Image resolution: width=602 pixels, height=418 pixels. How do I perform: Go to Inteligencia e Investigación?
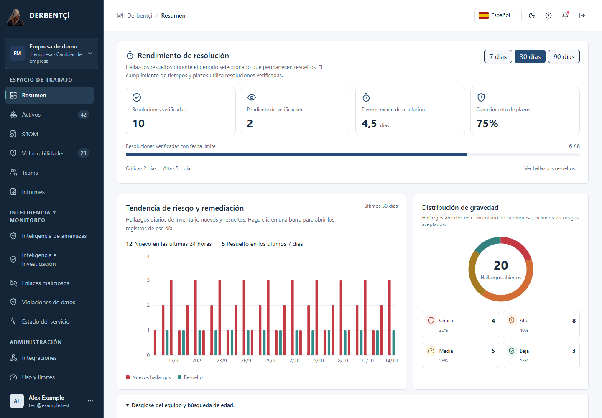tap(49, 259)
